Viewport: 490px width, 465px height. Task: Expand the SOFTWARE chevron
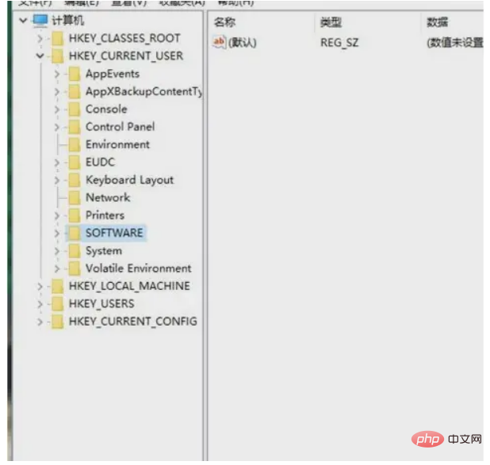click(x=57, y=233)
